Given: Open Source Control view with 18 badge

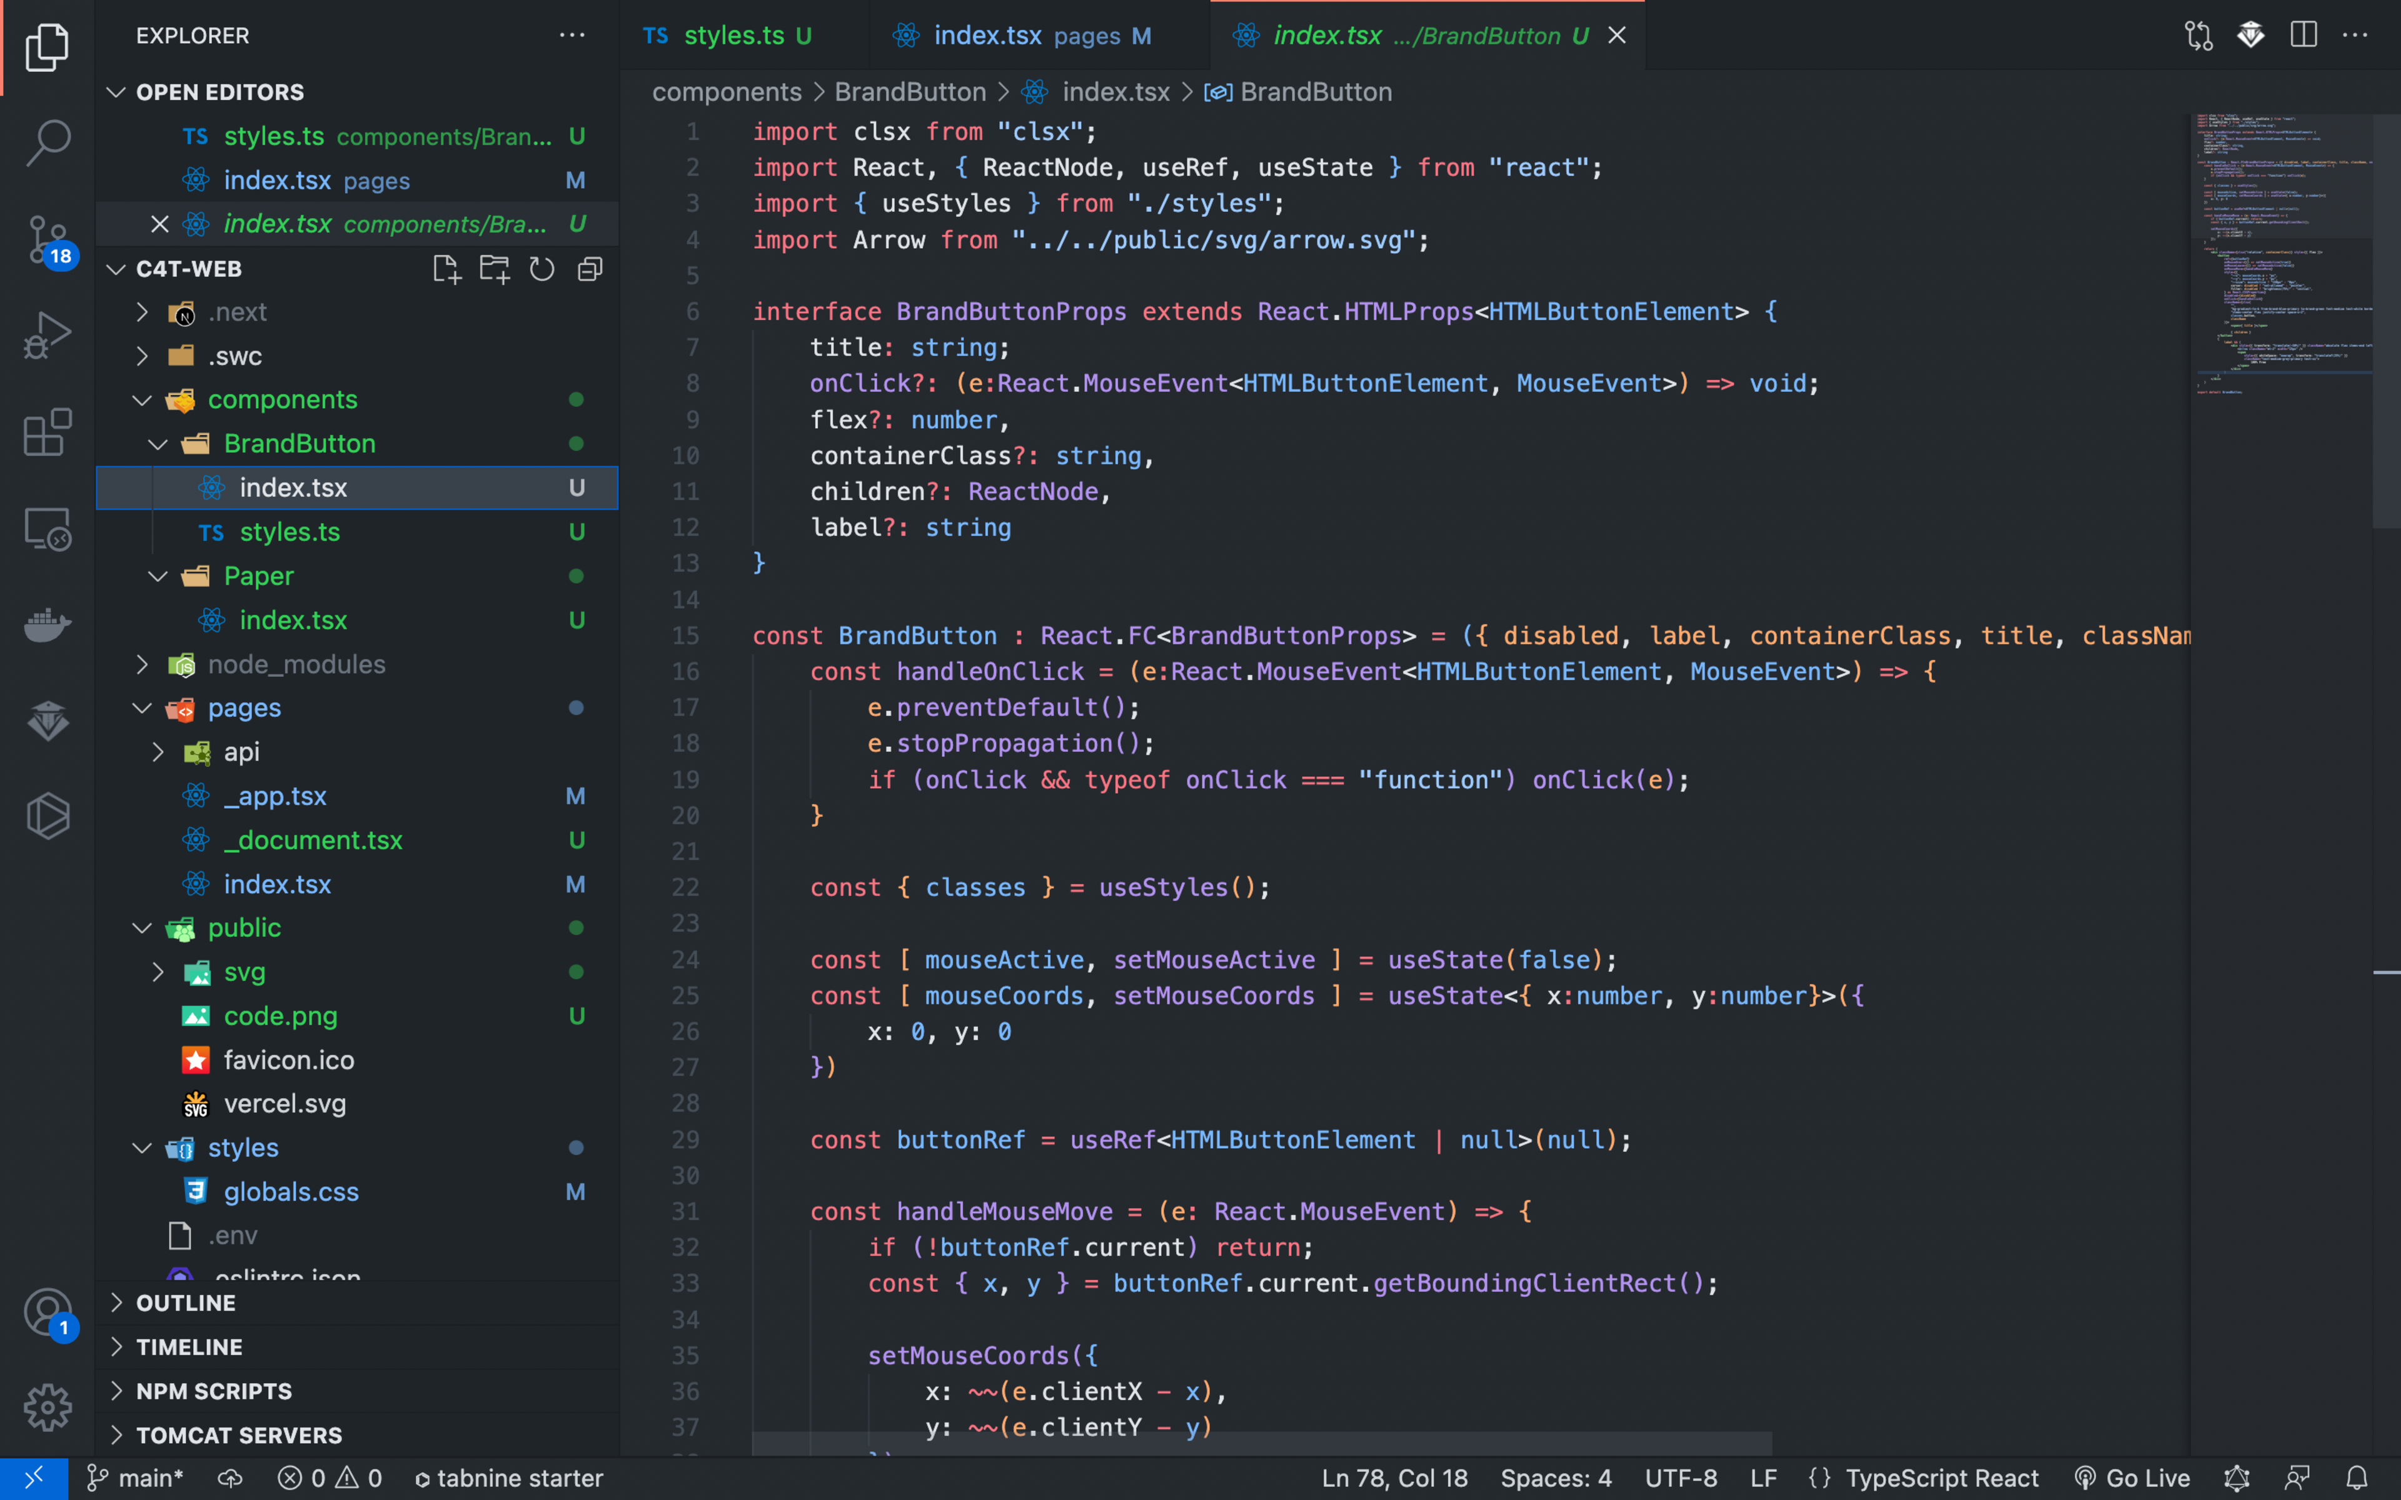Looking at the screenshot, I should tap(47, 239).
